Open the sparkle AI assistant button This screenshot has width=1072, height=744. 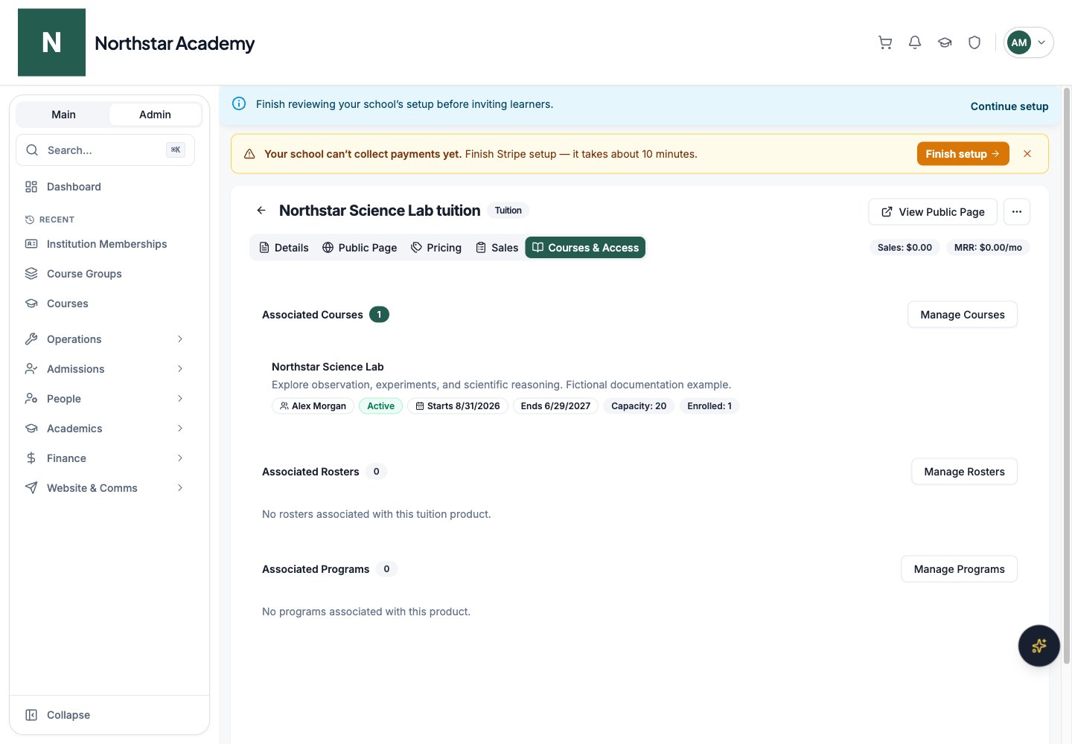click(1039, 646)
